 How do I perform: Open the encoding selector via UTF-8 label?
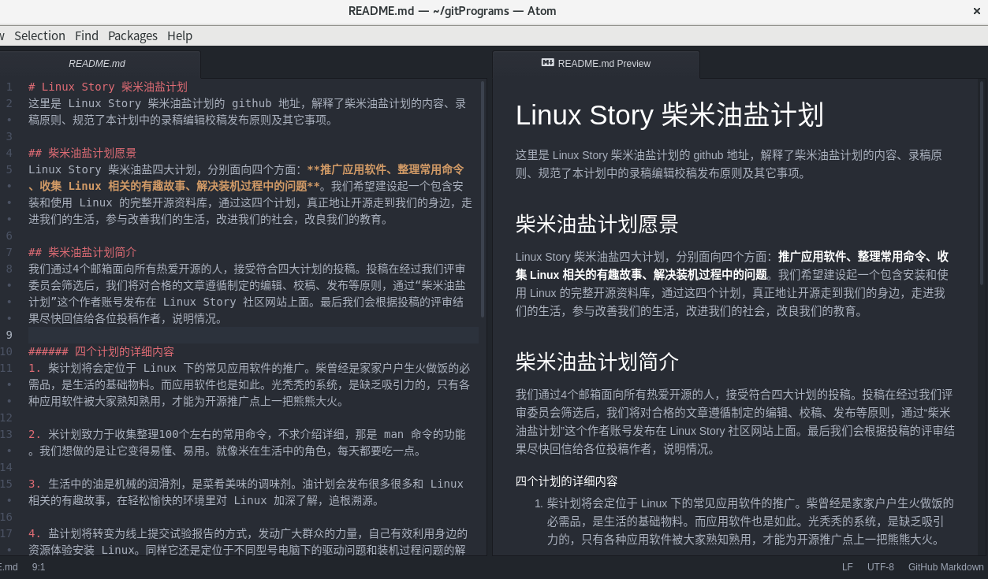pos(880,566)
